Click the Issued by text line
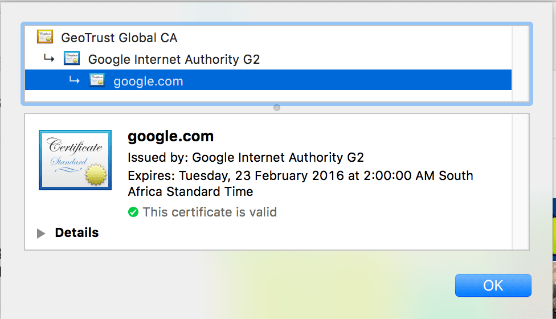556x319 pixels. pos(246,157)
